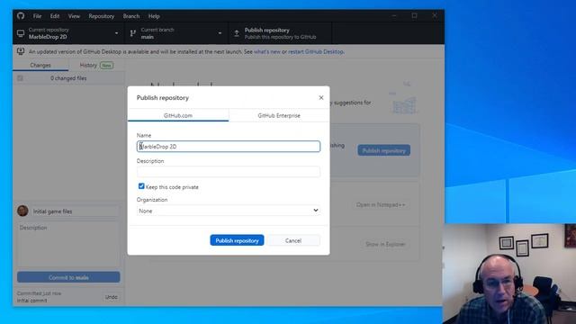Click the commit Description text area
Viewport: 576px width, 324px height.
pyautogui.click(x=68, y=244)
